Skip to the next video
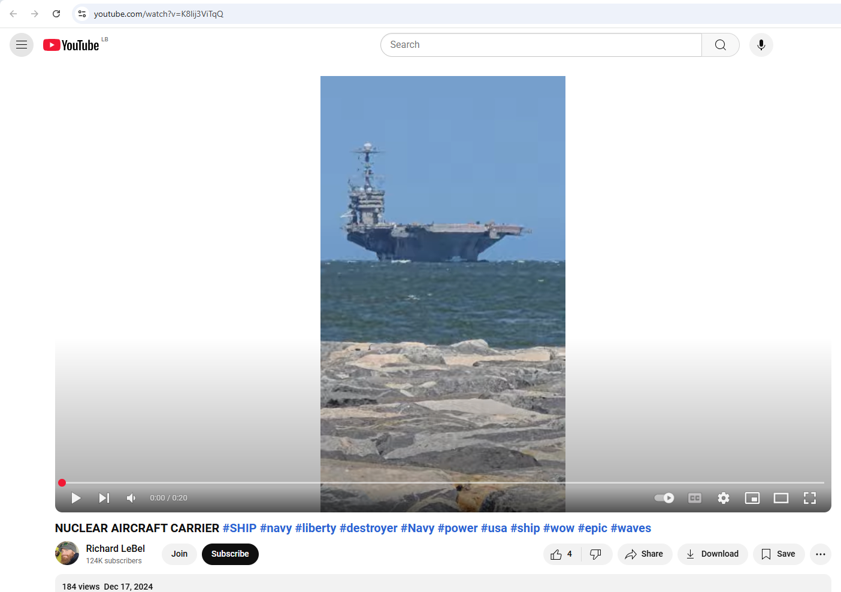 coord(104,498)
